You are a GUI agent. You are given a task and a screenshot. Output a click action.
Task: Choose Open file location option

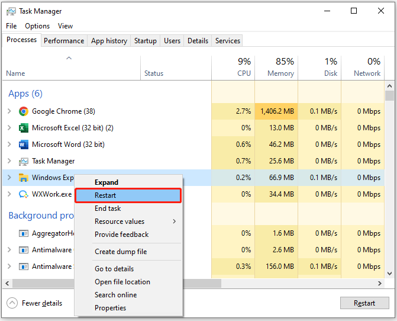pos(128,282)
